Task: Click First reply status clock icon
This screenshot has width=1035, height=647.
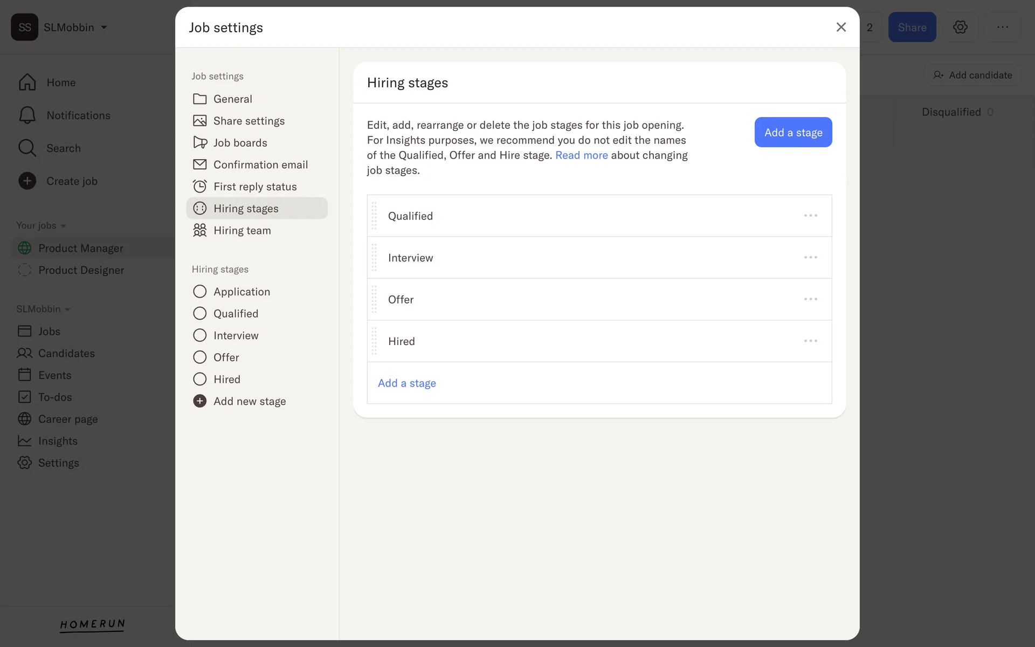Action: tap(199, 187)
